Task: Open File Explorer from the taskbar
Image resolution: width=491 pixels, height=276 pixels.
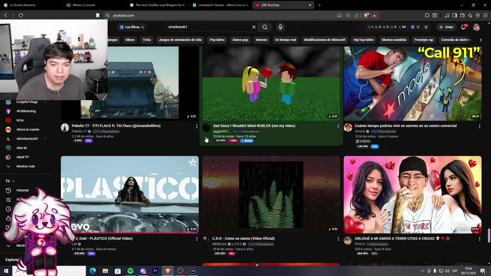Action: click(x=105, y=271)
